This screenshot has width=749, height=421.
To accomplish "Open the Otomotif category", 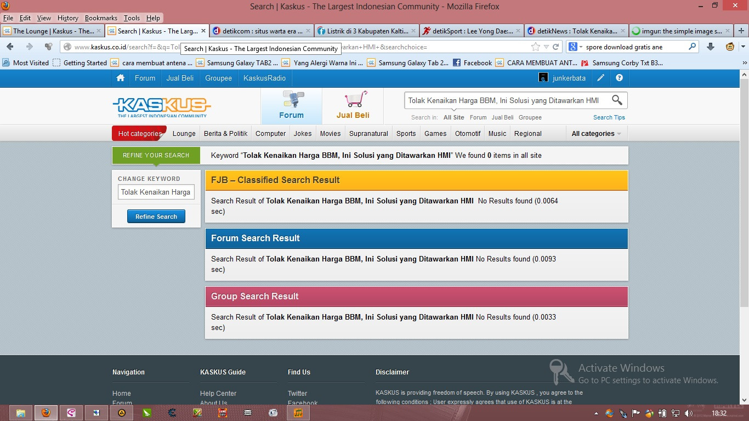I will click(x=468, y=133).
